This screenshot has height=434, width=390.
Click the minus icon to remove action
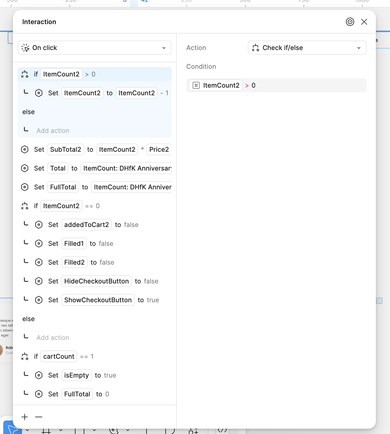pos(39,417)
